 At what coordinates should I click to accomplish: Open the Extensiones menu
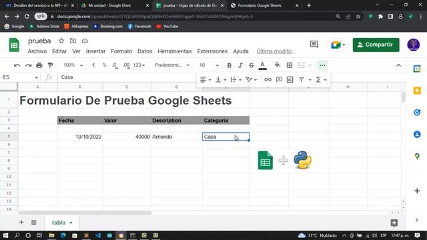[212, 51]
